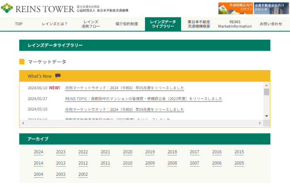Click the What's New speech bubble icon
Image resolution: width=290 pixels, height=191 pixels.
click(58, 76)
